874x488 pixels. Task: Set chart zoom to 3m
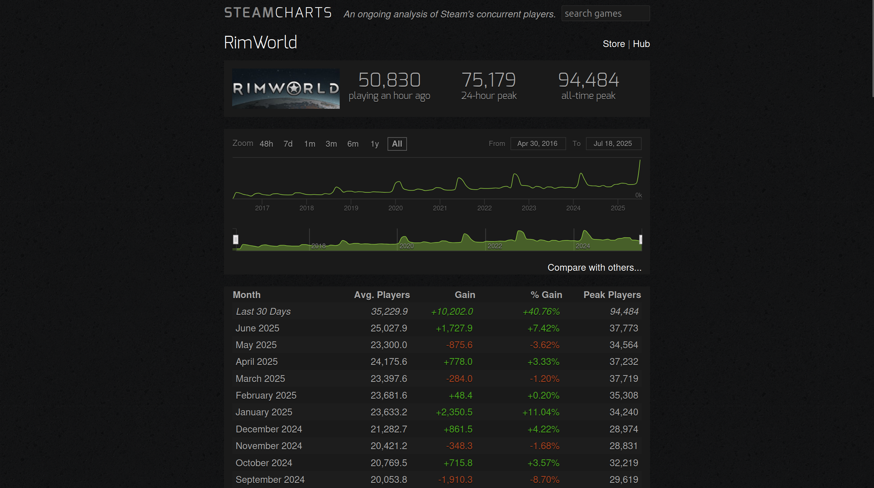[x=331, y=144]
